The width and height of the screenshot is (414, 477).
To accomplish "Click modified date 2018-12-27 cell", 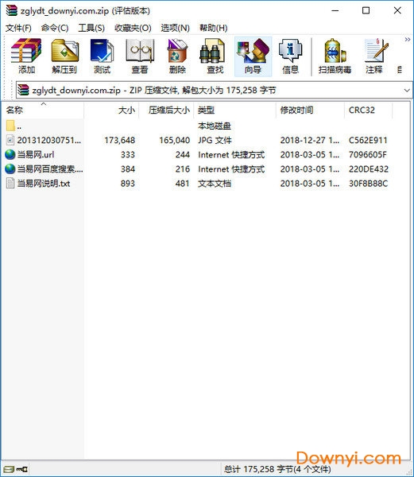I will [310, 140].
